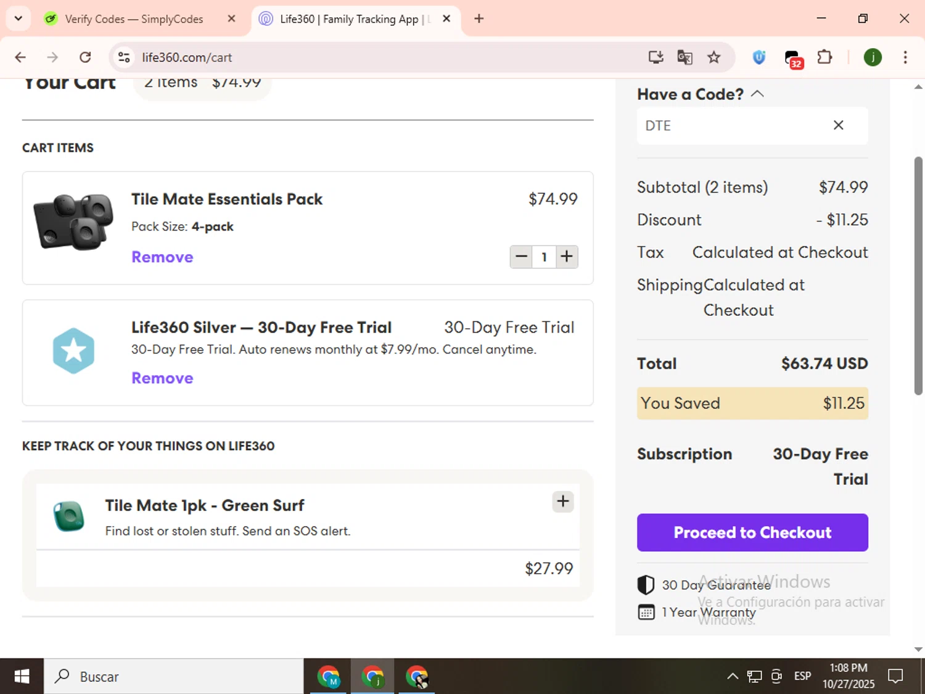
Task: Click the Bitwarden shield extension icon
Action: 759,57
